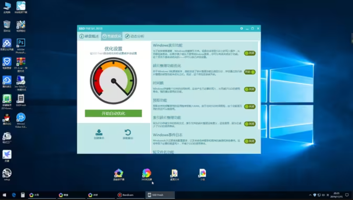Viewport: 353px width, 200px height.
Task: Open Adobe Photoshop desktop shortcut
Action: coord(21,46)
